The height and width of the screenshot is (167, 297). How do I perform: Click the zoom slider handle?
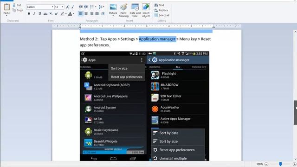[280, 164]
